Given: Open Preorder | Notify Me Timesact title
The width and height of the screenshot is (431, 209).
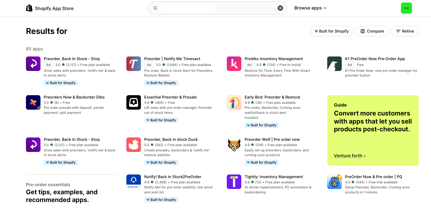Looking at the screenshot, I should (172, 59).
